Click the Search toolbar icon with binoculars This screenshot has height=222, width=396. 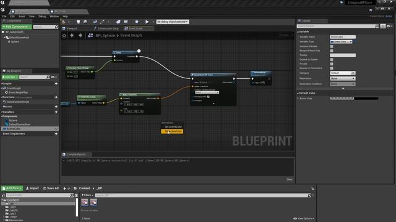95,22
